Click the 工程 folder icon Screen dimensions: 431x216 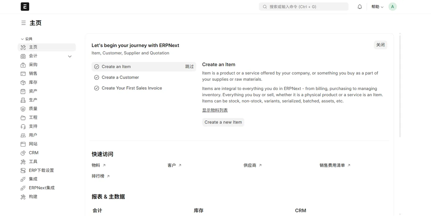click(23, 118)
